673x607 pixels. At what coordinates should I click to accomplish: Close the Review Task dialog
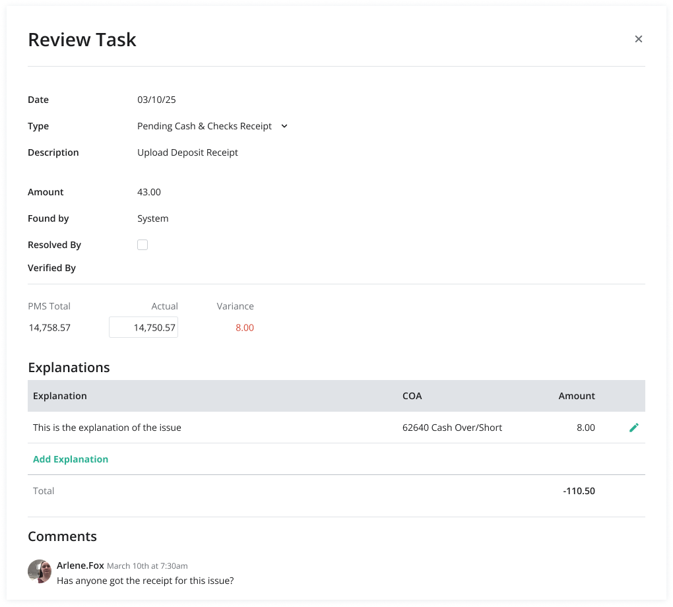[x=638, y=39]
